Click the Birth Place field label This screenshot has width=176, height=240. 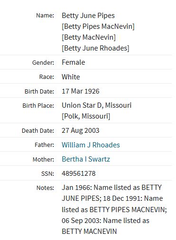click(38, 105)
